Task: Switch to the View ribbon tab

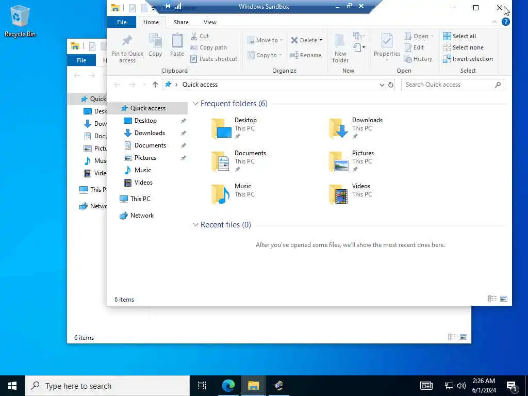Action: [x=210, y=22]
